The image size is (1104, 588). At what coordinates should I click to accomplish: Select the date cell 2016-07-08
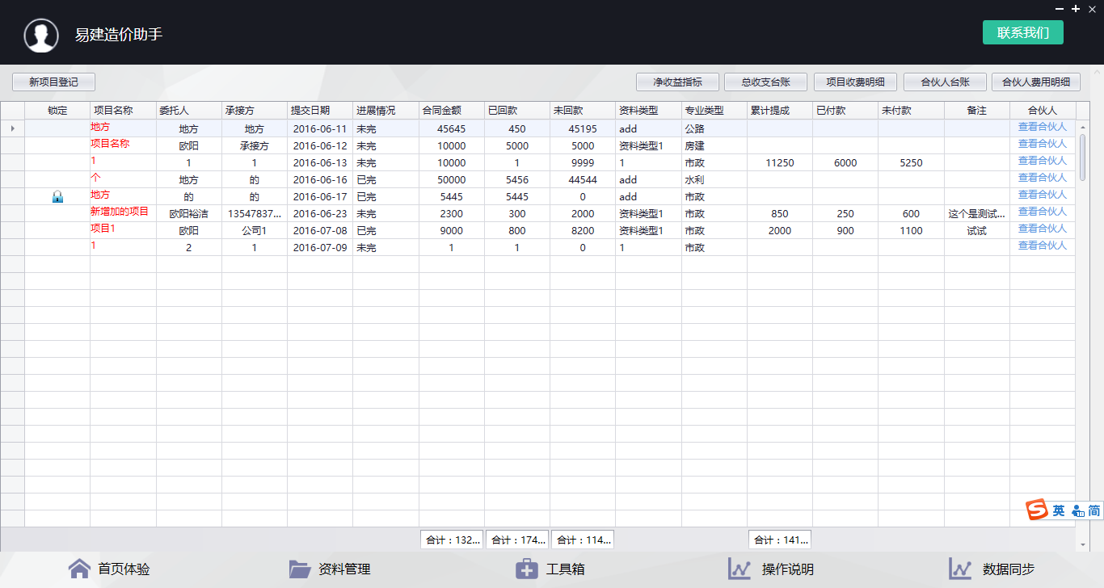(x=320, y=231)
